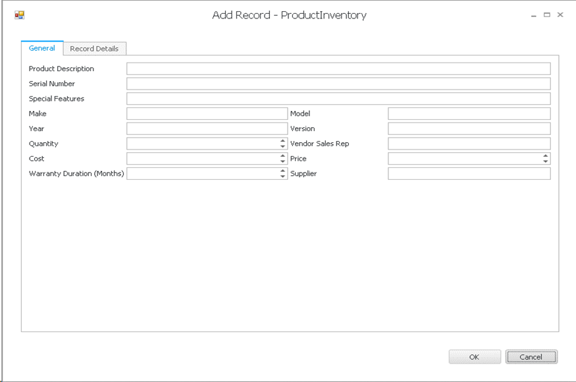Image resolution: width=576 pixels, height=382 pixels.
Task: Click the Product Description input field
Action: pyautogui.click(x=338, y=68)
